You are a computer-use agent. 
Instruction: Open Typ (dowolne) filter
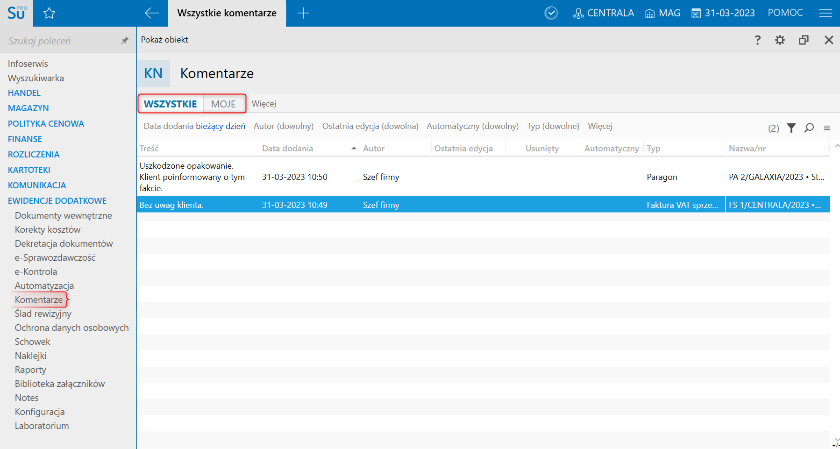[x=553, y=126]
